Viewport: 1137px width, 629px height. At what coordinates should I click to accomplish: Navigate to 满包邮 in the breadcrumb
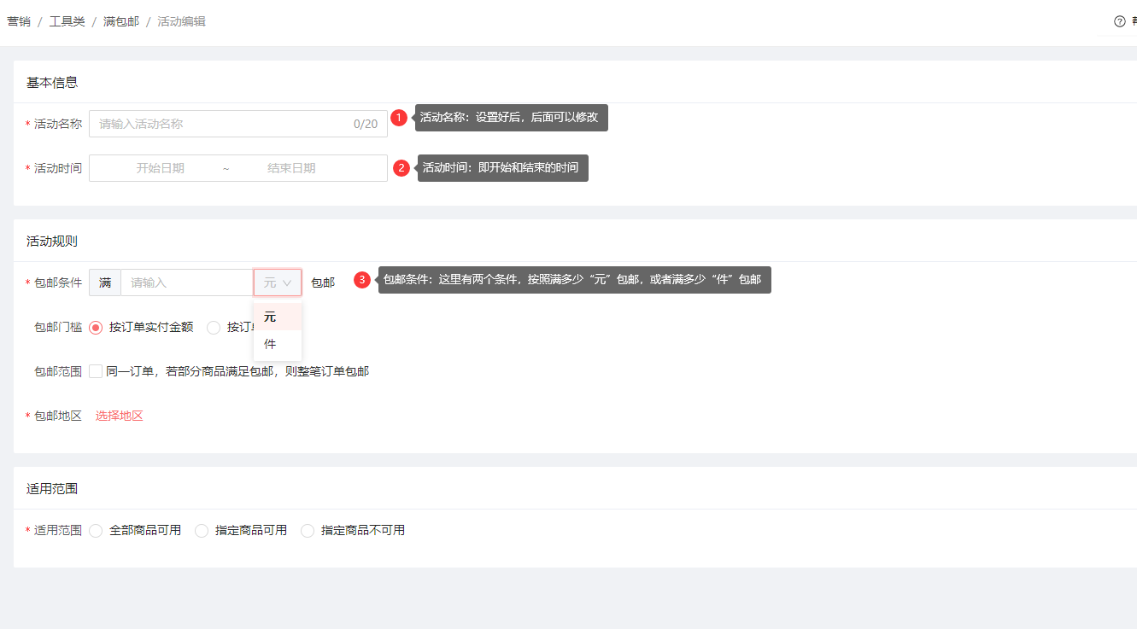pyautogui.click(x=121, y=21)
